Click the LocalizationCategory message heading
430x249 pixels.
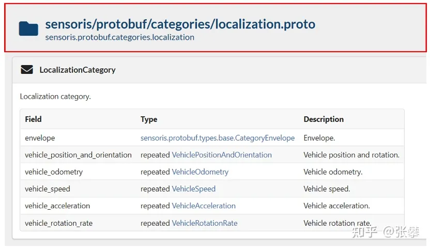click(x=78, y=70)
